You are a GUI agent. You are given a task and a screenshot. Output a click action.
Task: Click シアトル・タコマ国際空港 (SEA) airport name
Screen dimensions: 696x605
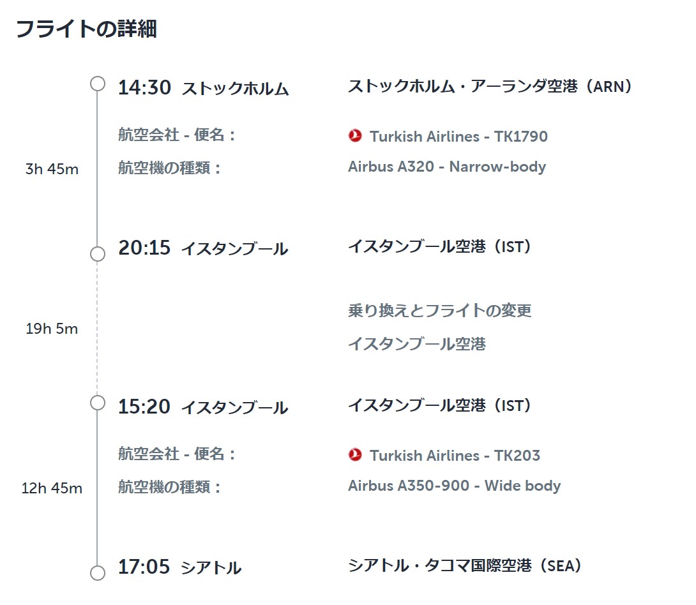pos(465,565)
